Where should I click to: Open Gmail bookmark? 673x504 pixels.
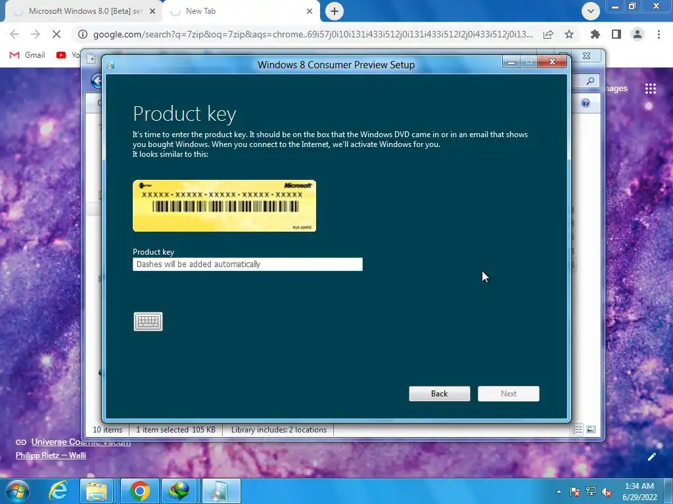[x=27, y=55]
